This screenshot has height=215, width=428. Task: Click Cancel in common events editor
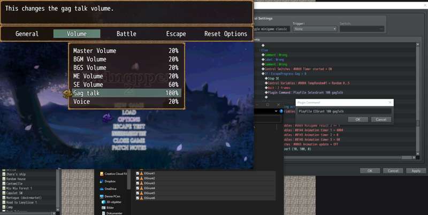click(393, 171)
